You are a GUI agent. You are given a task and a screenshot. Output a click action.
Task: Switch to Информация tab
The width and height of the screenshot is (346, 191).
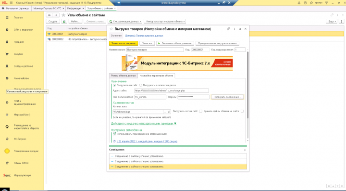pos(74,8)
